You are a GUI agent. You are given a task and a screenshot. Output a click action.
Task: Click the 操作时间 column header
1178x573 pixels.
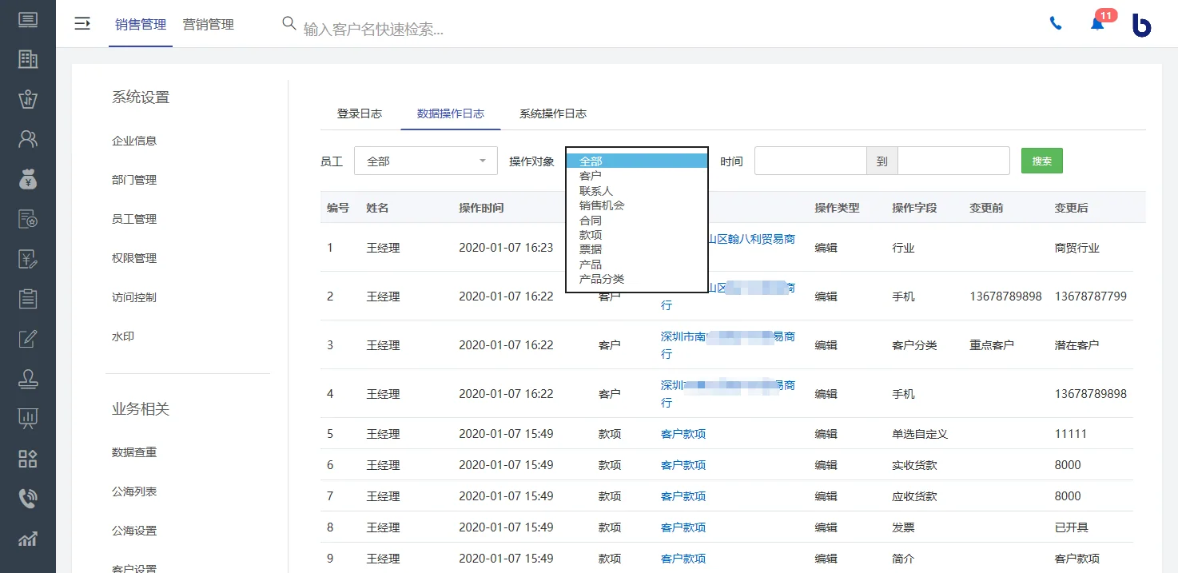coord(481,208)
